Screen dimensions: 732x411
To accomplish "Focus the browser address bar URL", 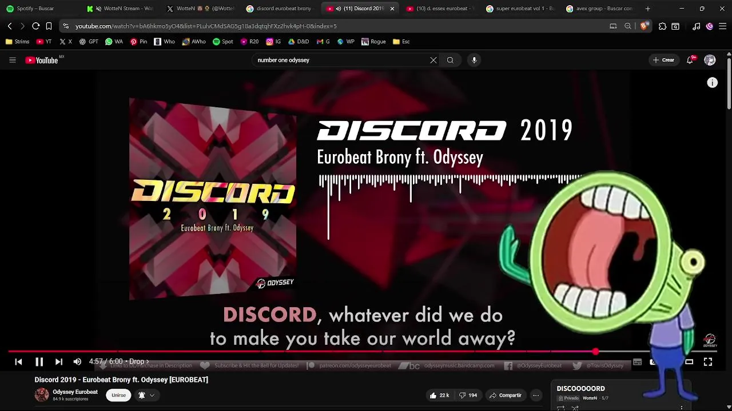I will point(206,26).
